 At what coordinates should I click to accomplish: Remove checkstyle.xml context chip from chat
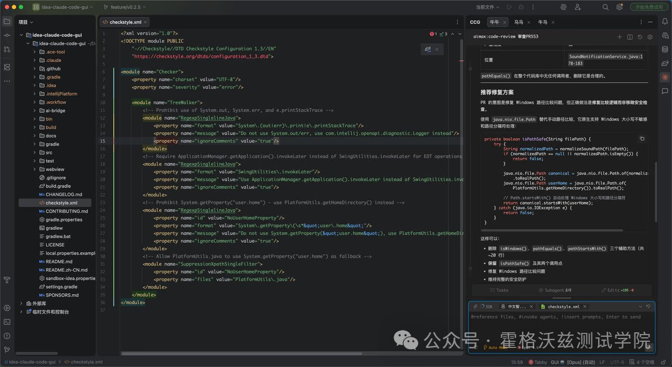click(585, 307)
